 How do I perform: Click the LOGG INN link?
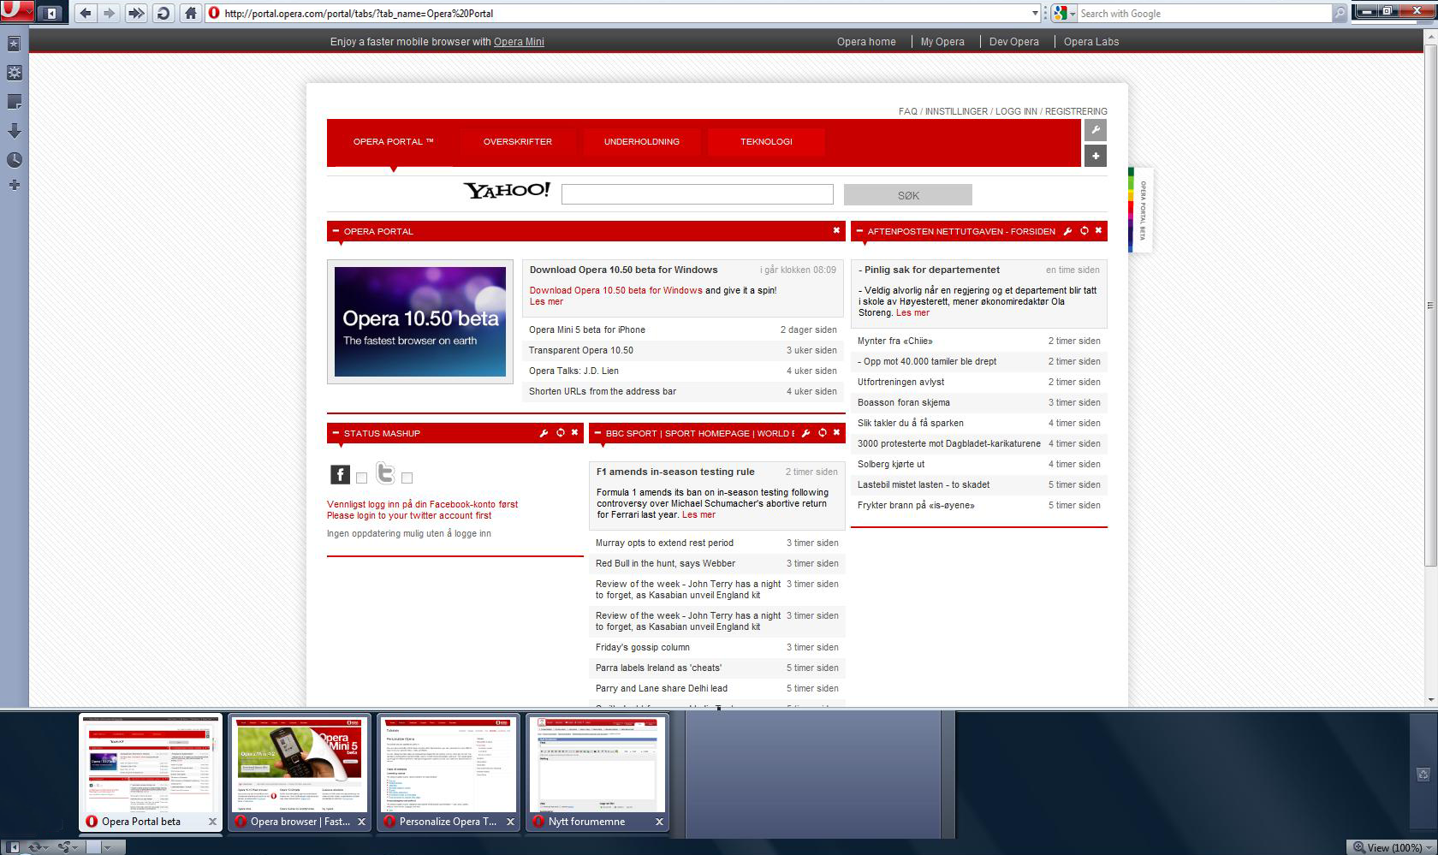(x=1016, y=111)
